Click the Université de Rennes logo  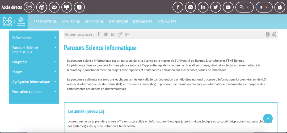21,22
